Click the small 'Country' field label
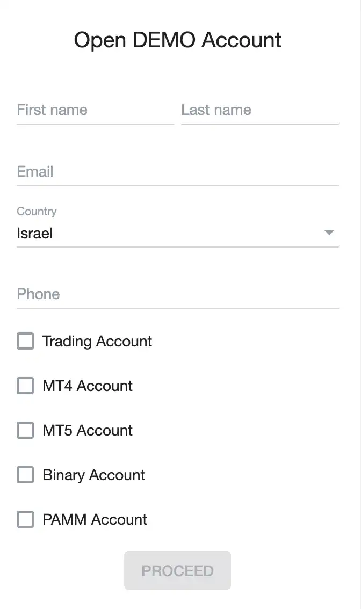Image resolution: width=361 pixels, height=609 pixels. (x=37, y=212)
